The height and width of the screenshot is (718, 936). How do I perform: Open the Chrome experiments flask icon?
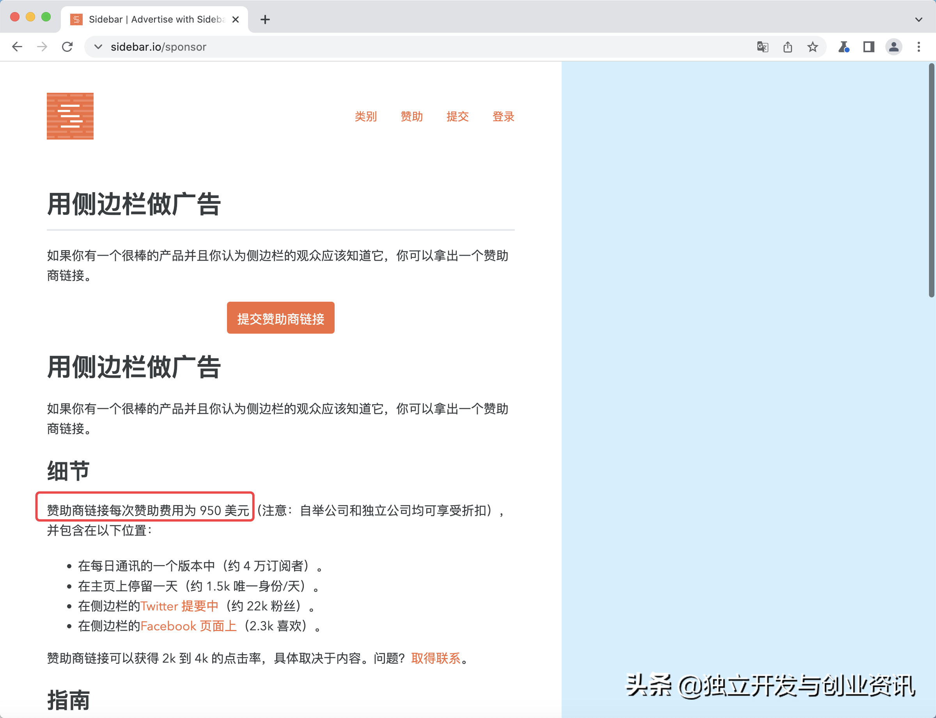(x=843, y=47)
